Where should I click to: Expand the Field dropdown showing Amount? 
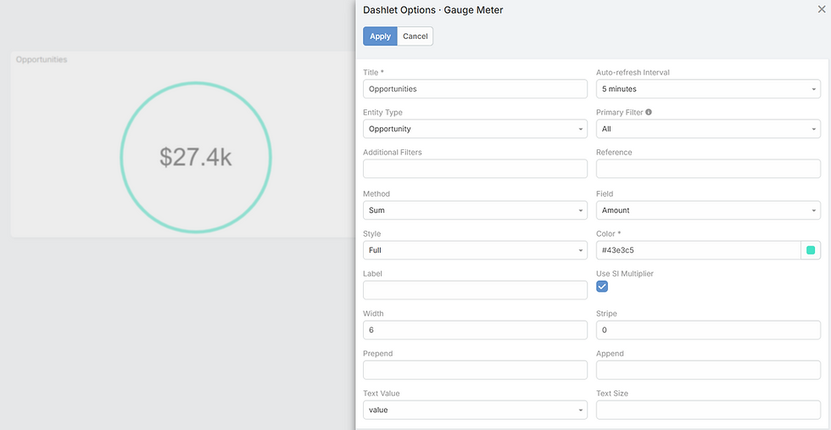[708, 210]
